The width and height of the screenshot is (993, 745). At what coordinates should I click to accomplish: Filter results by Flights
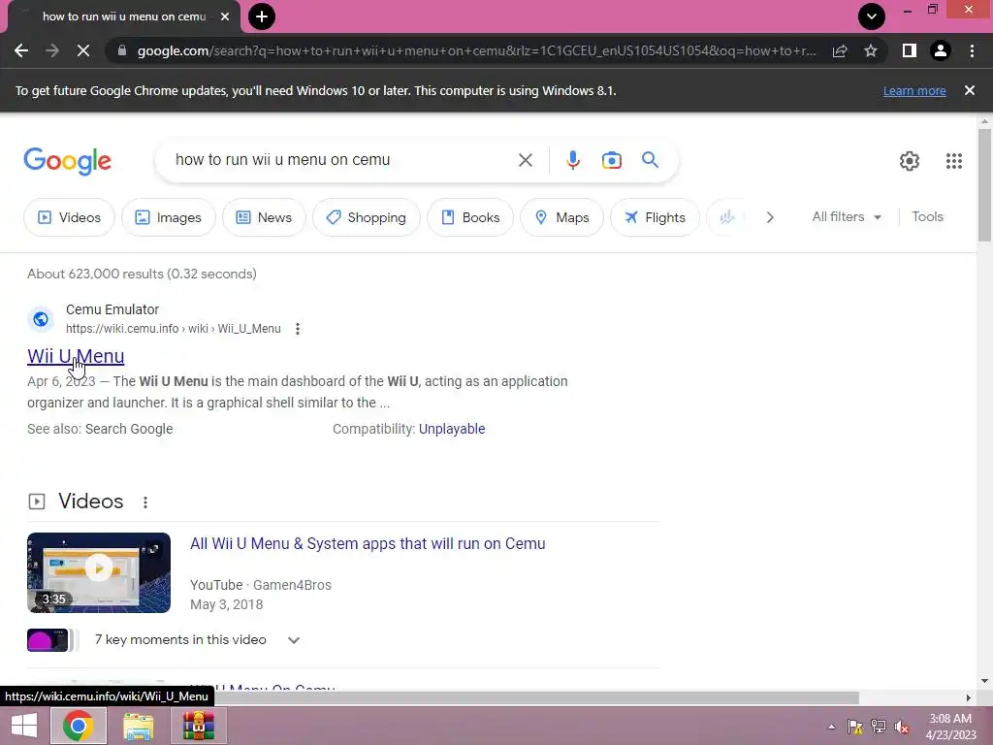tap(655, 217)
